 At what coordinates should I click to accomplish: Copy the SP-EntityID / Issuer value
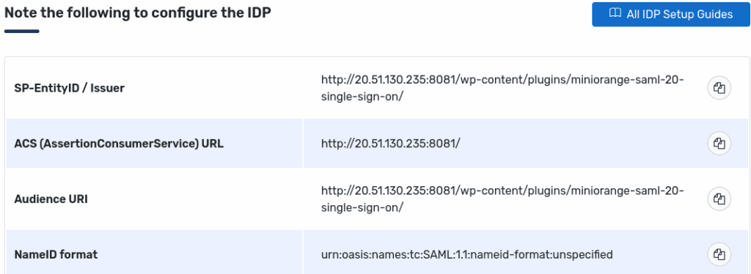(x=719, y=89)
